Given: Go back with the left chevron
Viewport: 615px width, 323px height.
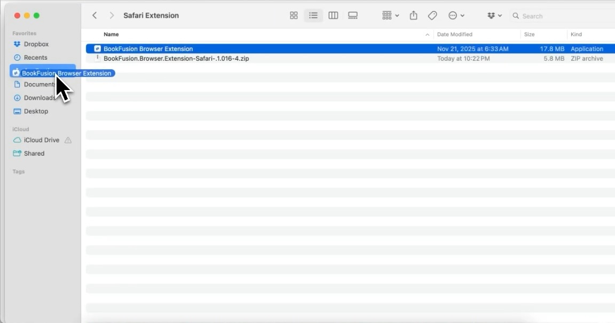Looking at the screenshot, I should click(94, 15).
